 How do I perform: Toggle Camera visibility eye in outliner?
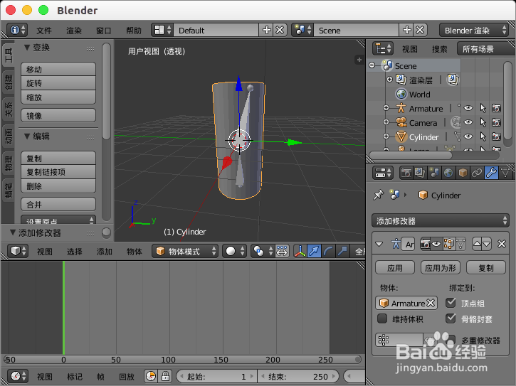tap(468, 122)
